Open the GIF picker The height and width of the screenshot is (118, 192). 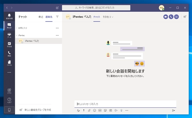(100, 110)
